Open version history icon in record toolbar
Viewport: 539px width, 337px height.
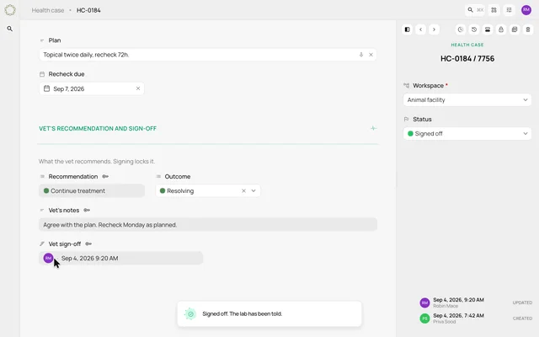point(474,29)
